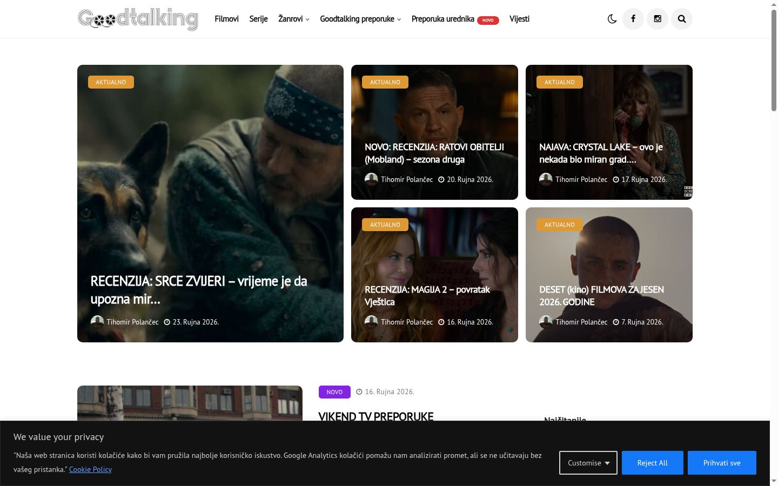Image resolution: width=778 pixels, height=486 pixels.
Task: Open the Filmovi menu item
Action: (226, 19)
